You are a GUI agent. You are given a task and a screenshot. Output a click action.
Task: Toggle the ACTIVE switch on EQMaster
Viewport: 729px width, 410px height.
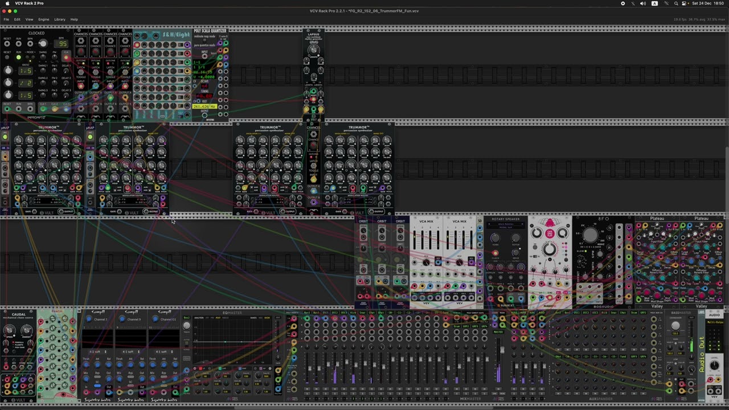coord(186,344)
